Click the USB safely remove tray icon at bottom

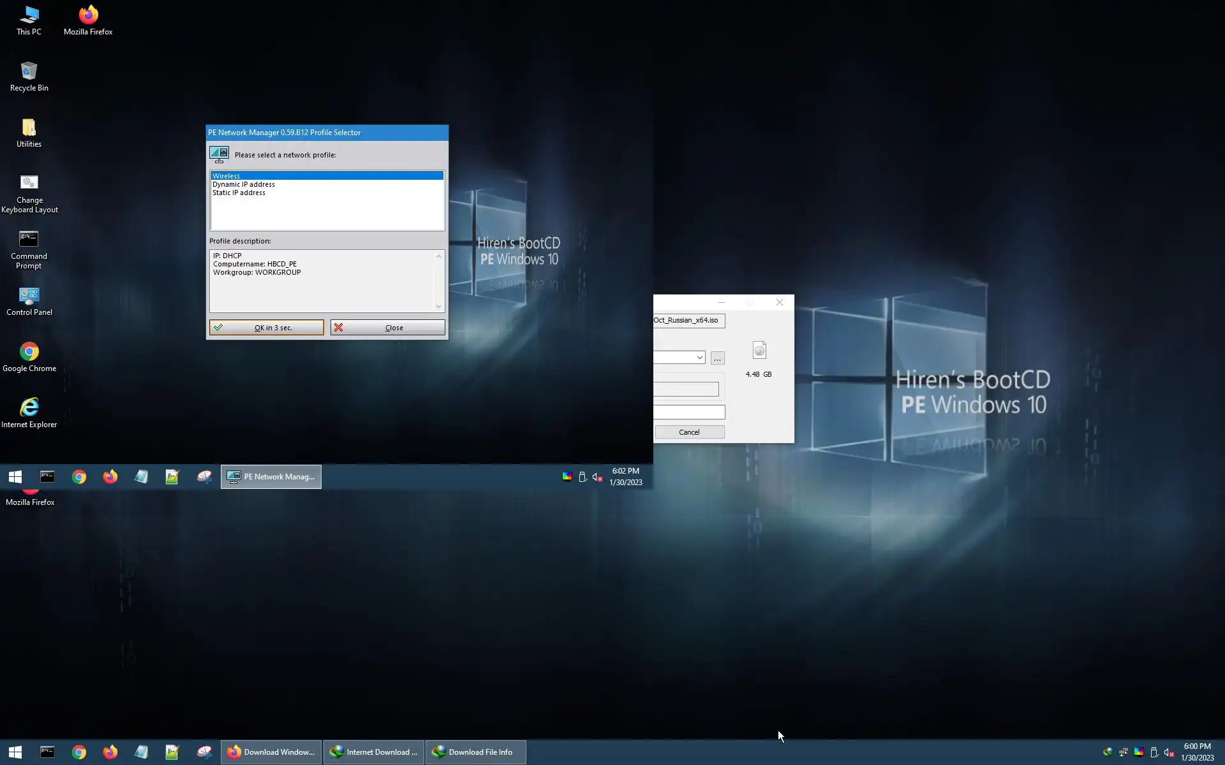(x=1154, y=752)
